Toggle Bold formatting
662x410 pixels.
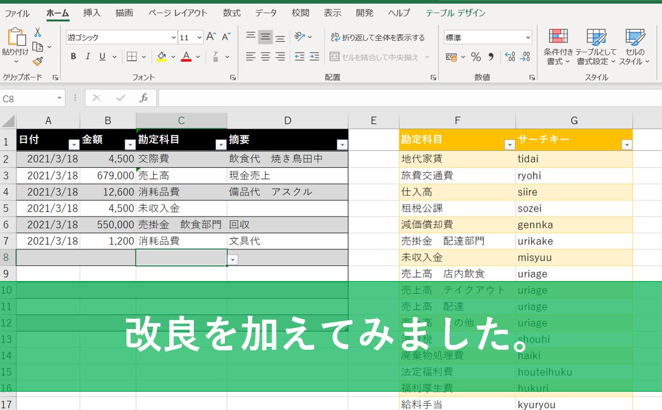[74, 57]
